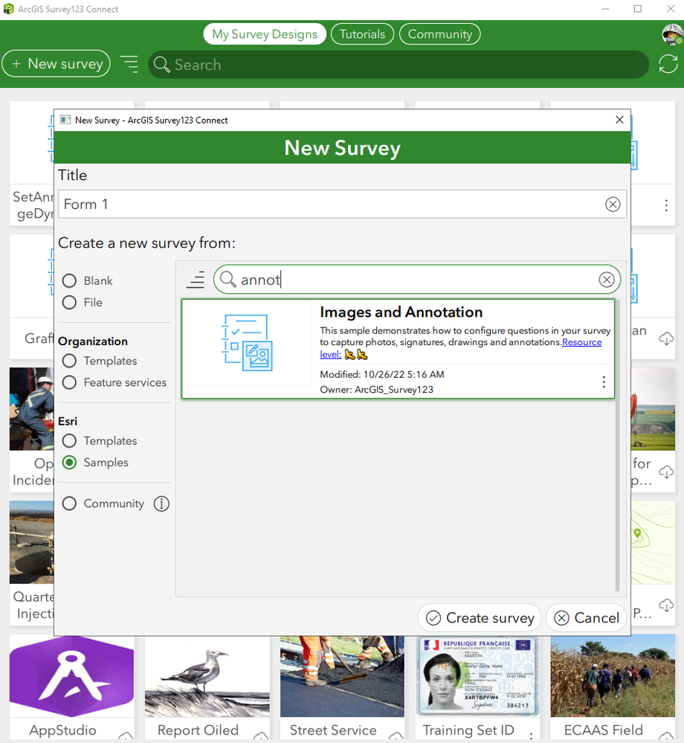The image size is (684, 743).
Task: Refresh the survey gallery
Action: (x=668, y=64)
